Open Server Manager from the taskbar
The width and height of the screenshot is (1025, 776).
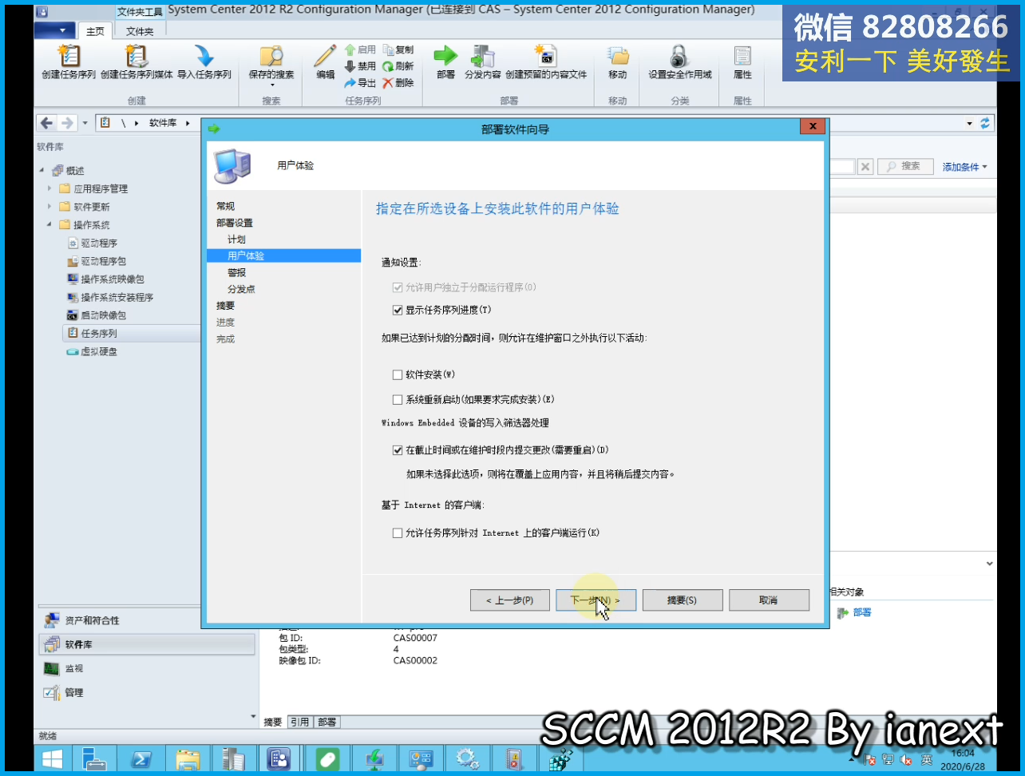pos(94,758)
